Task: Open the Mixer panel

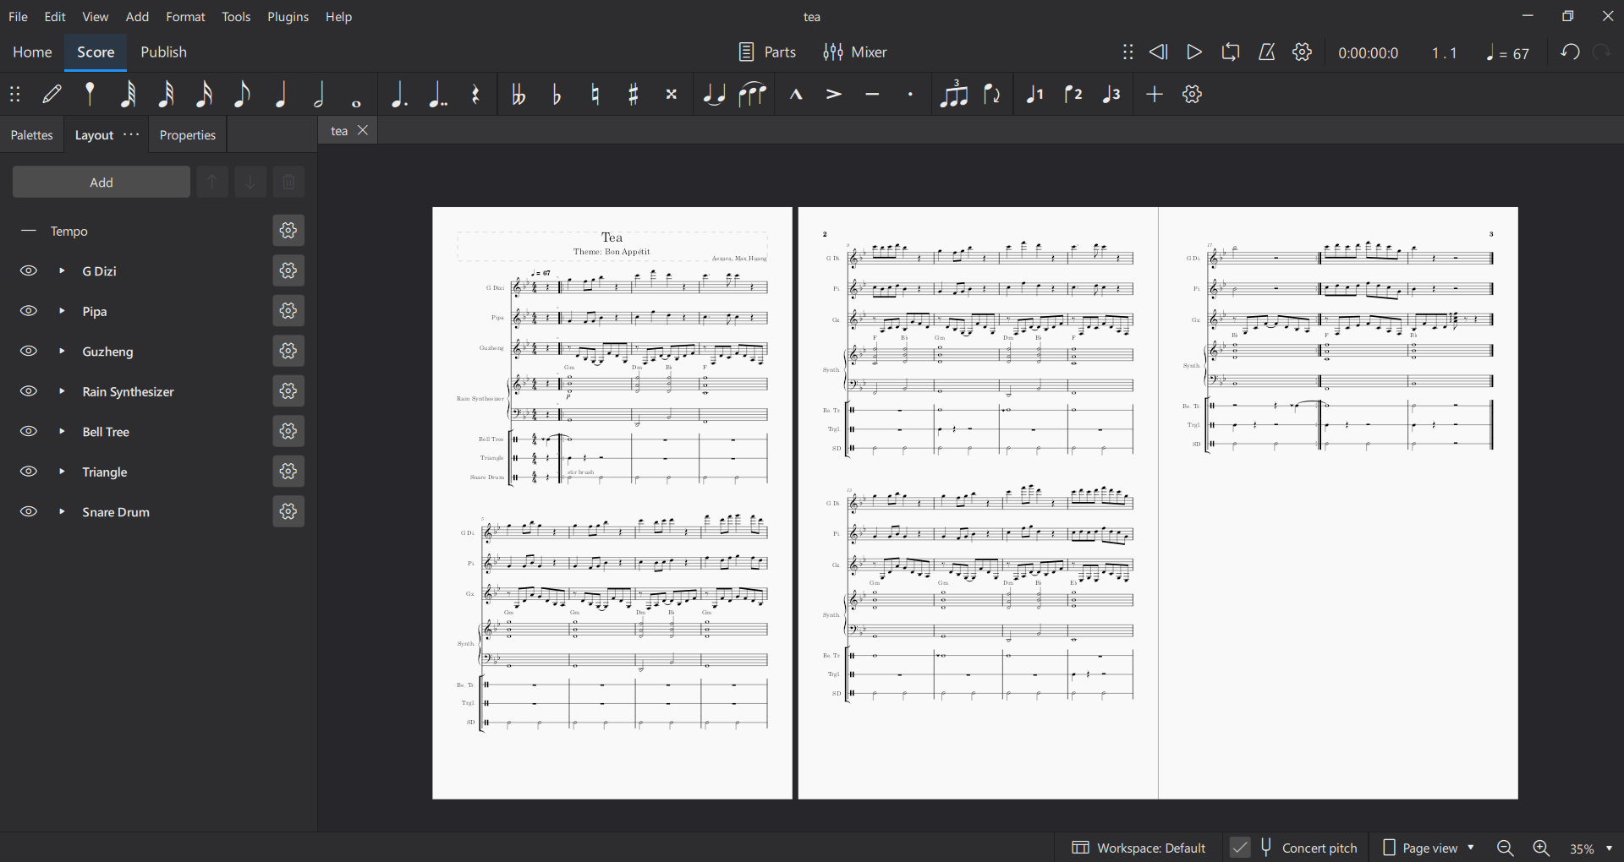Action: click(855, 52)
